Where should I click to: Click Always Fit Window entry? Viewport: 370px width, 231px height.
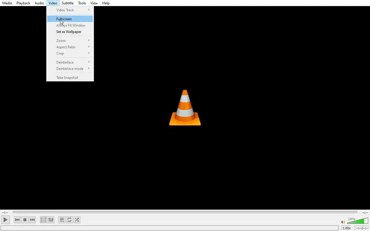[70, 25]
